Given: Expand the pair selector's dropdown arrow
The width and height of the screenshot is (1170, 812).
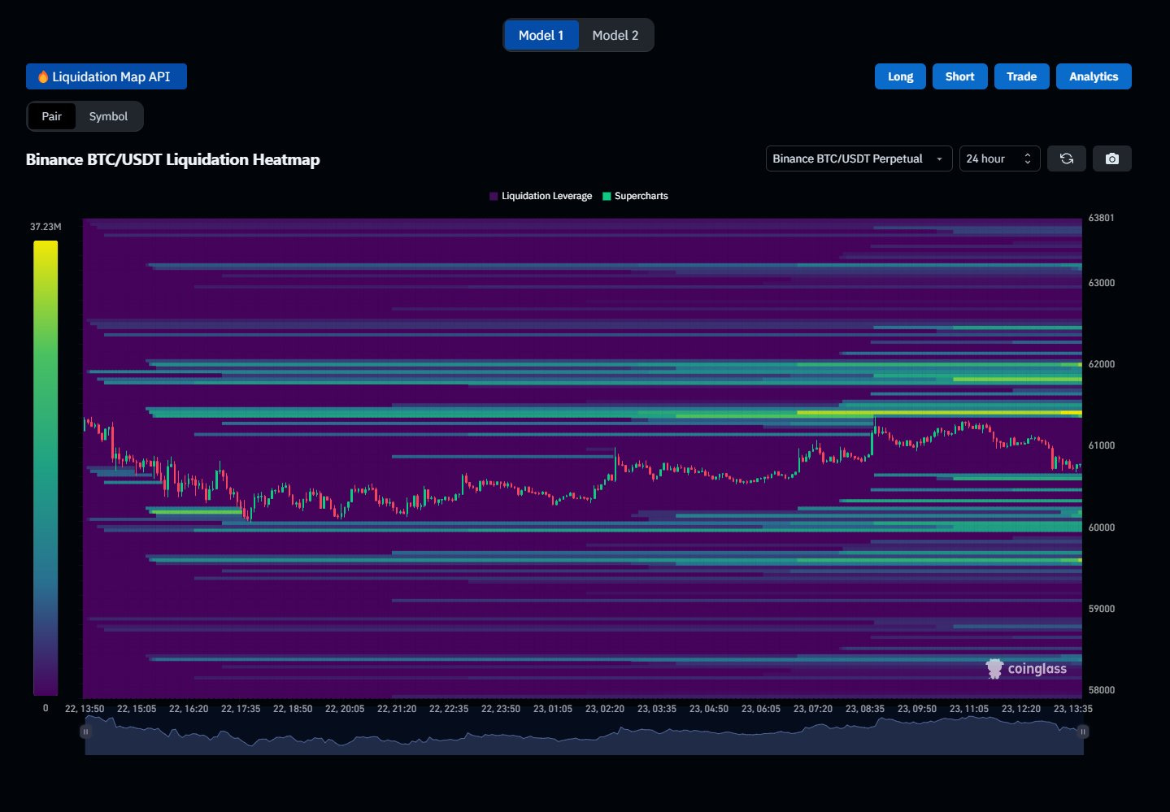Looking at the screenshot, I should [939, 159].
